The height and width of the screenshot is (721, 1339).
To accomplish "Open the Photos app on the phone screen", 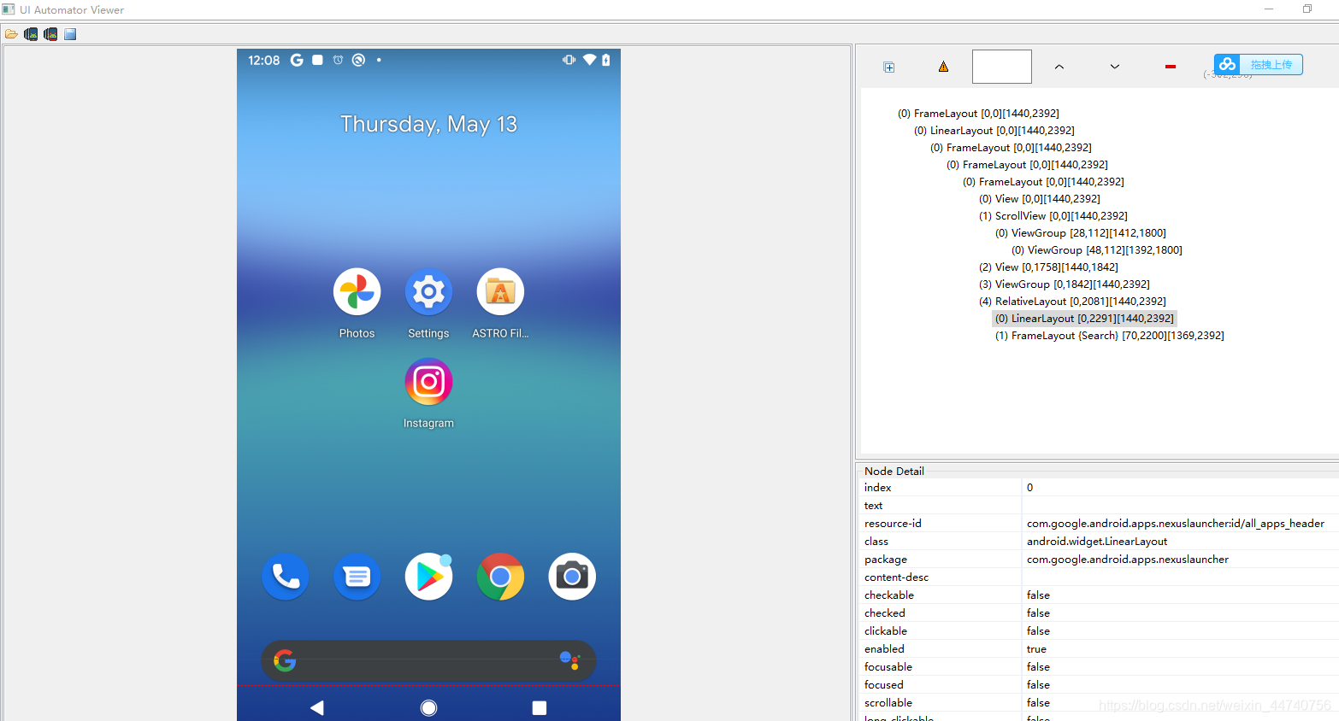I will [357, 292].
